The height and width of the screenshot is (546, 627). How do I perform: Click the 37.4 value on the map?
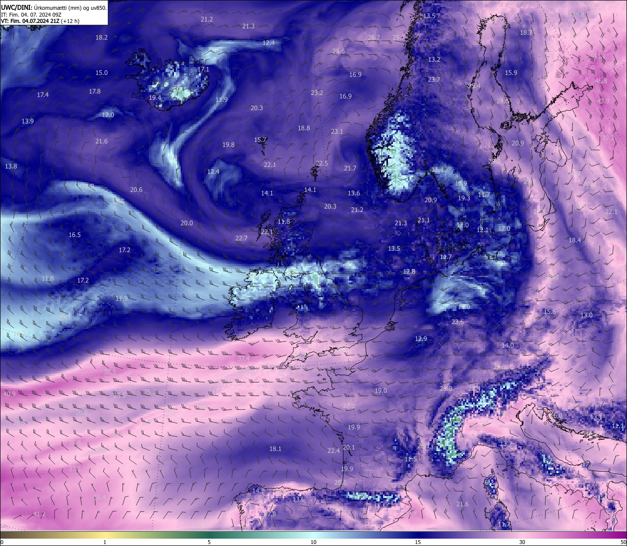pos(243,358)
